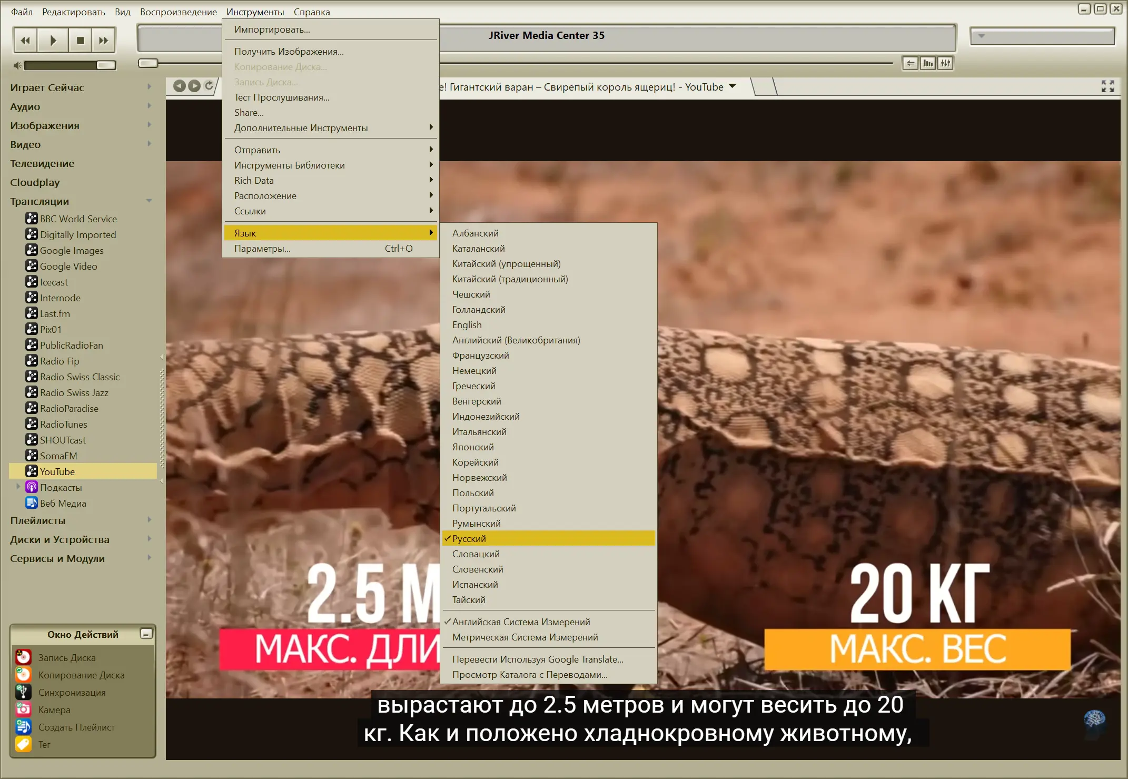Select Английская Система Измерений option

pyautogui.click(x=521, y=622)
